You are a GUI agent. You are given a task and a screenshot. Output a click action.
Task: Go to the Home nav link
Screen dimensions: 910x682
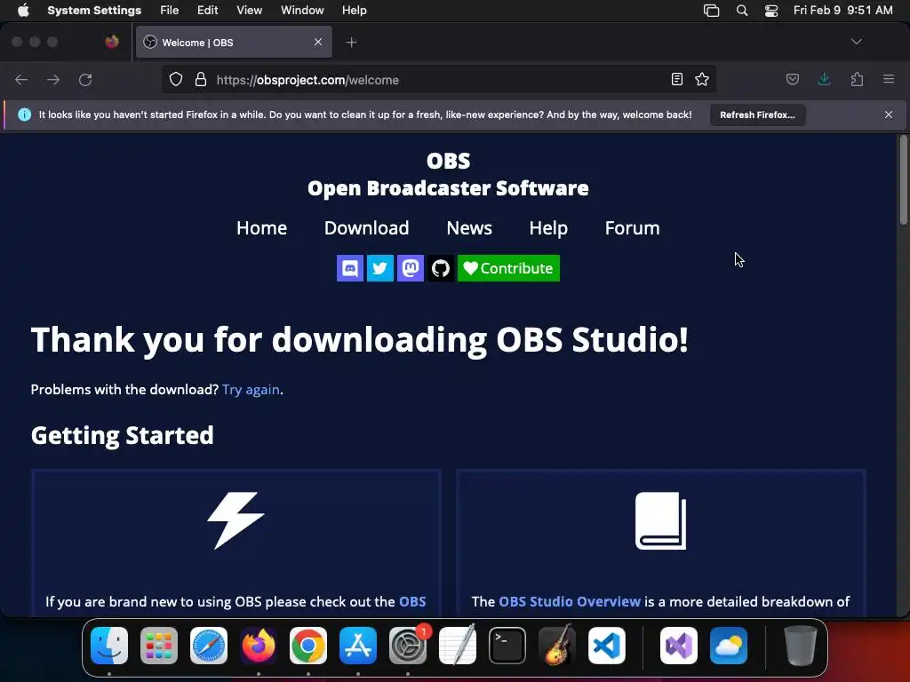pos(262,228)
